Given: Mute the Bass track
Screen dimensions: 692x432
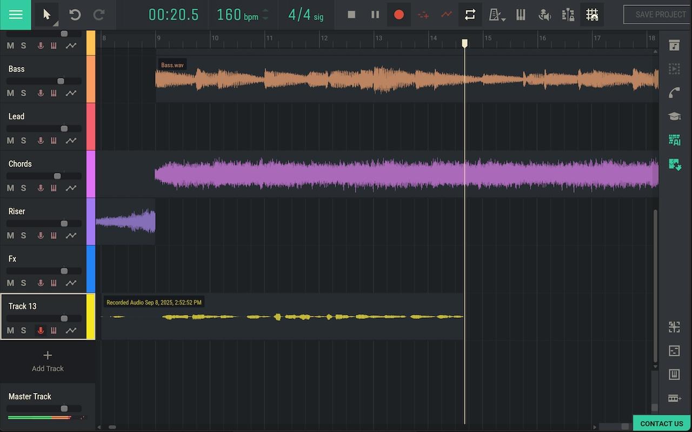Looking at the screenshot, I should tap(10, 93).
